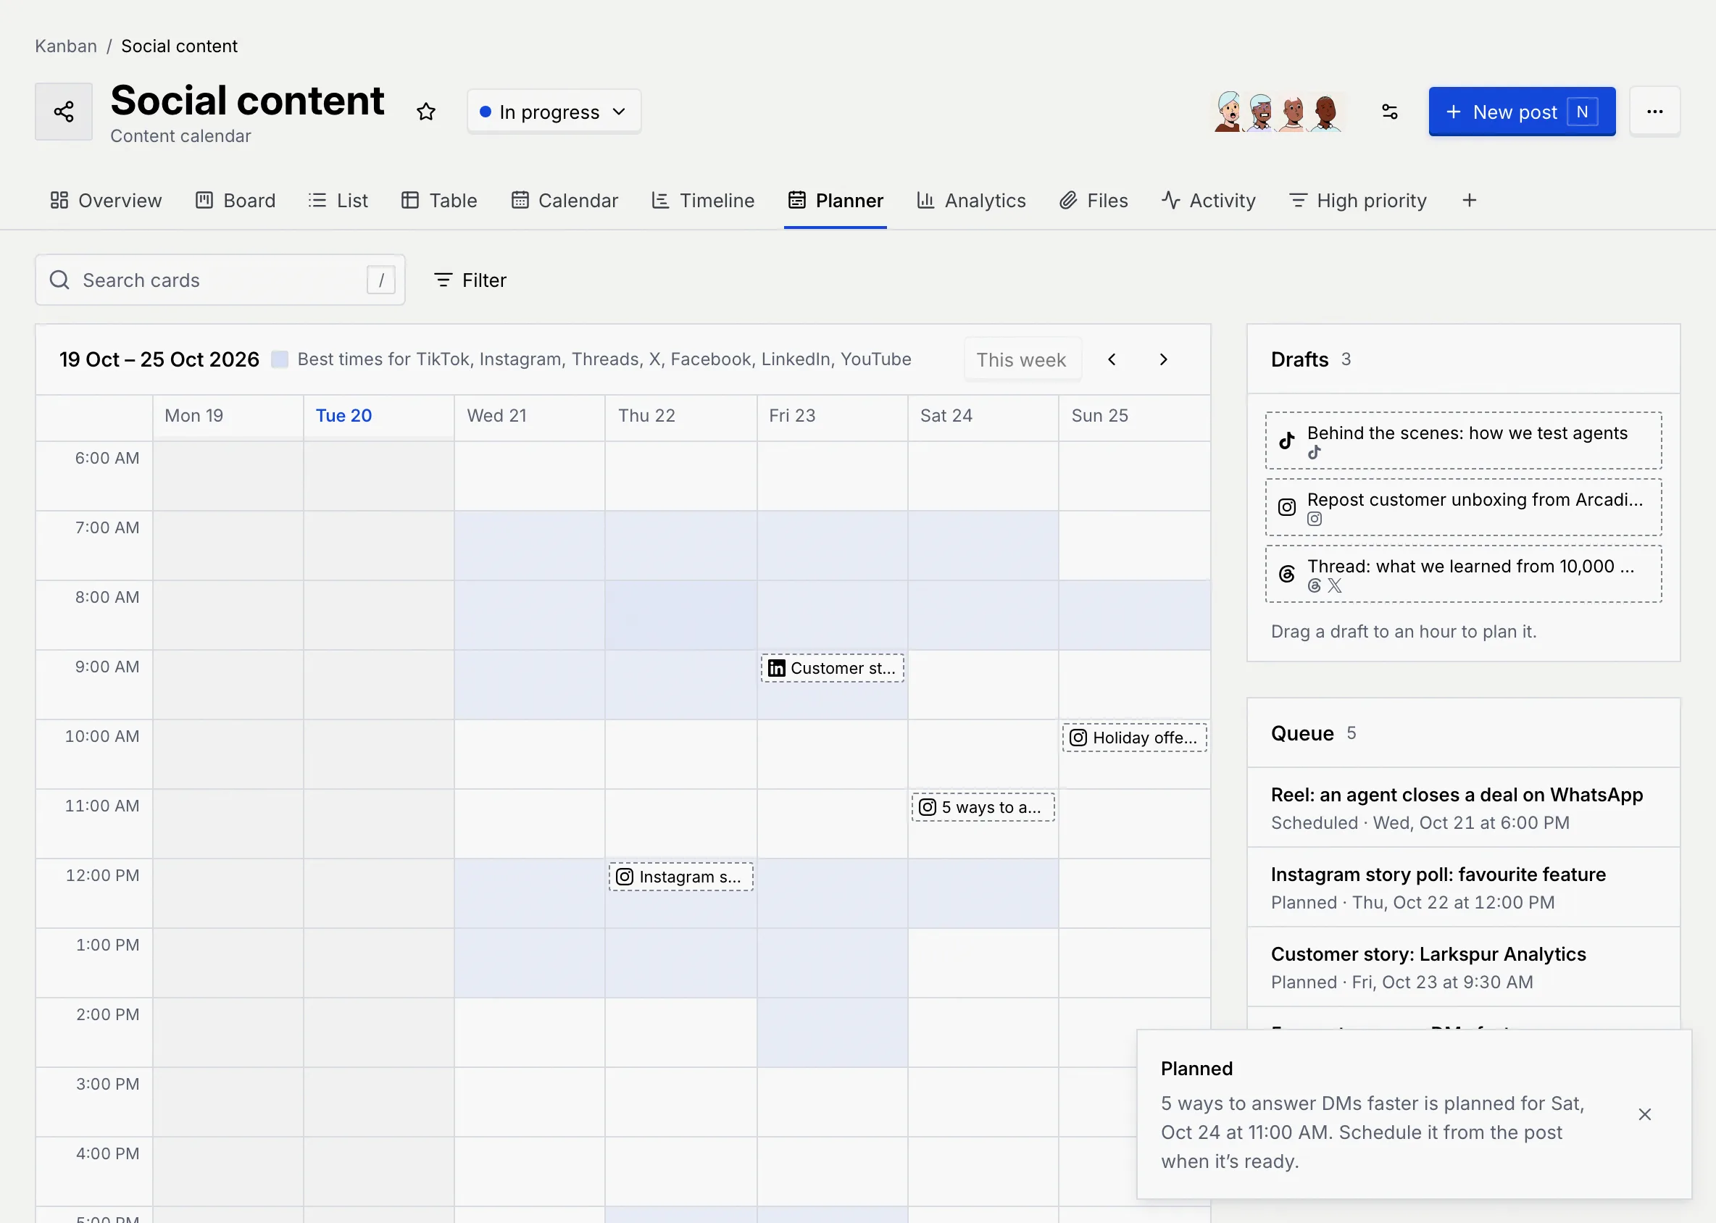Switch to the Timeline tab

703,200
